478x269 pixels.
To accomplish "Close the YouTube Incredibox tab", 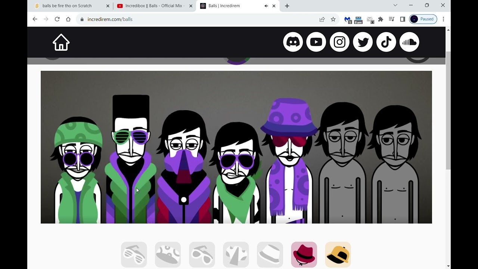I will [x=191, y=6].
